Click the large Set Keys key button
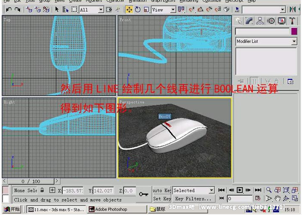The image size is (302, 215). click(x=144, y=194)
